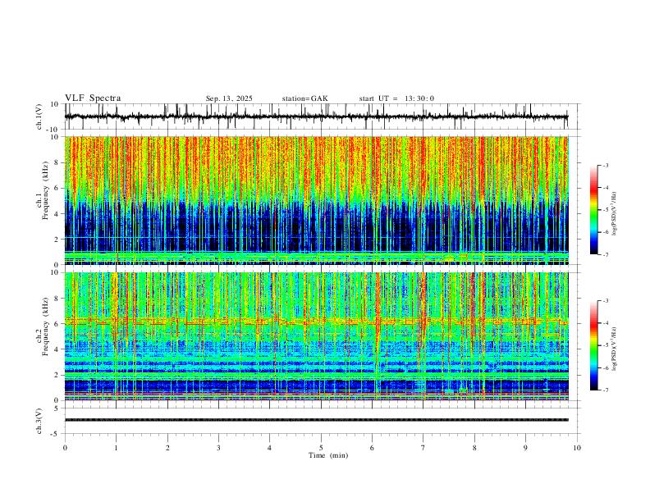Select the lower colorbar "log(PSD)(V²/Hz)" label
This screenshot has width=650, height=502.
(x=614, y=349)
